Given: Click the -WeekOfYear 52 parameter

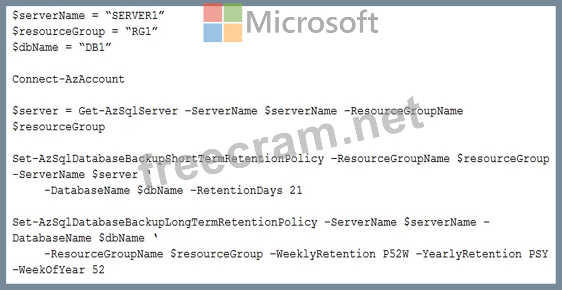Looking at the screenshot, I should [x=58, y=270].
